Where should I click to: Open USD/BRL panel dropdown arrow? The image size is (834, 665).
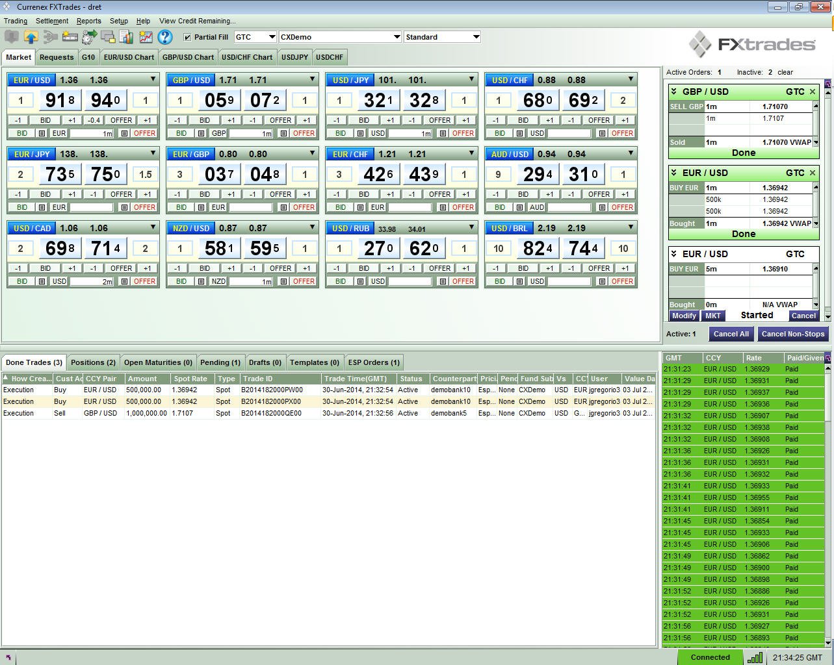coord(631,227)
